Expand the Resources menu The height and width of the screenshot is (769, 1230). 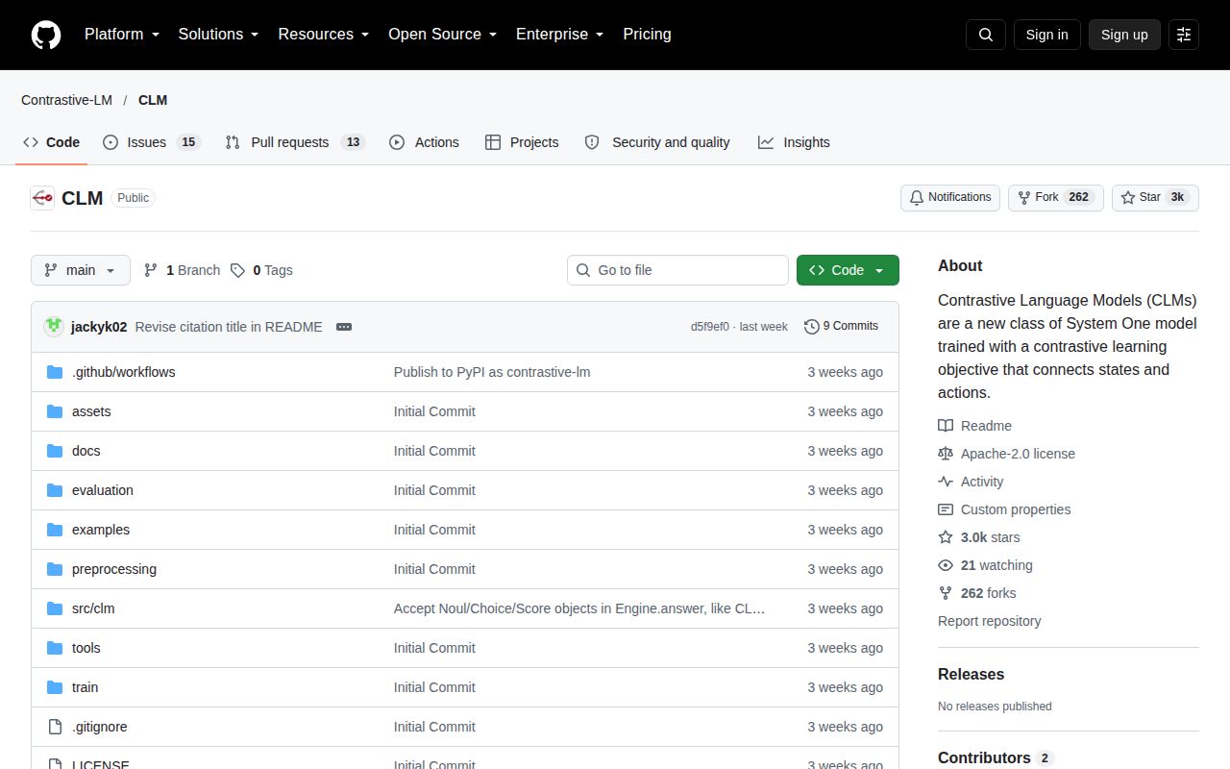pos(324,35)
